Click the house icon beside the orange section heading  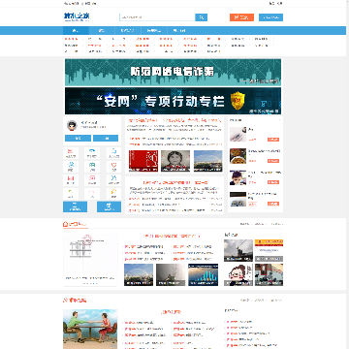pyautogui.click(x=65, y=224)
